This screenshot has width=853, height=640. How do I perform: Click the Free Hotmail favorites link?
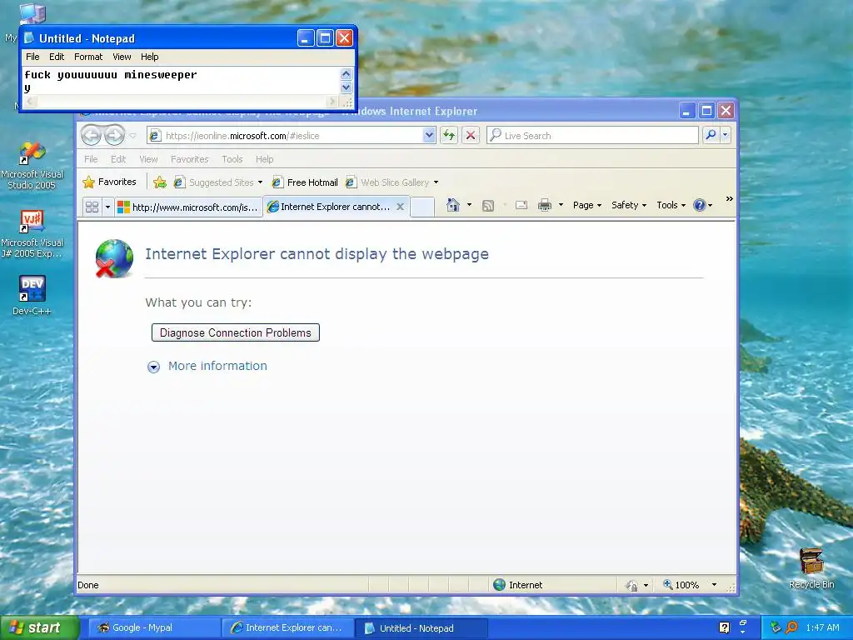[305, 182]
